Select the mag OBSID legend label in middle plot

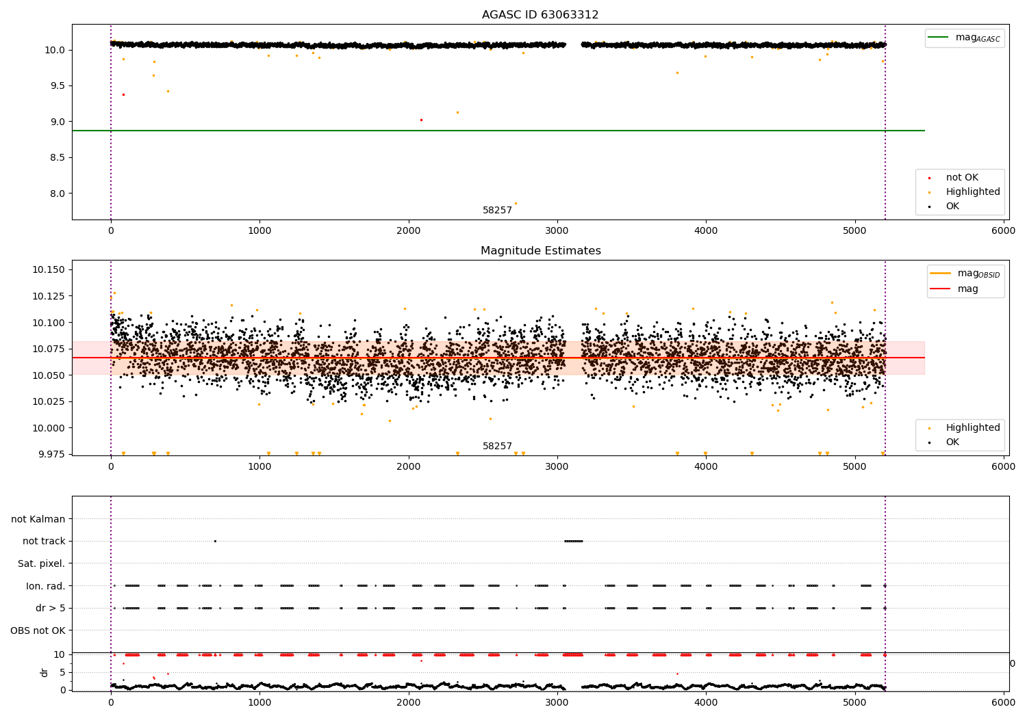point(978,274)
